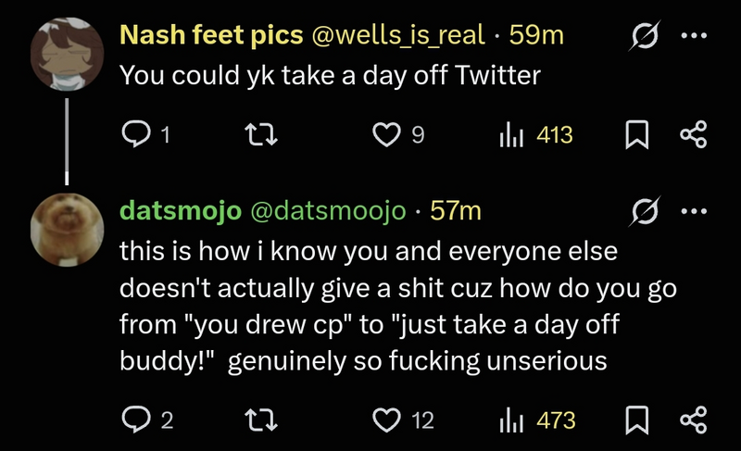Reply to the datsmojo tweet
Viewport: 741px width, 451px height.
click(x=135, y=420)
